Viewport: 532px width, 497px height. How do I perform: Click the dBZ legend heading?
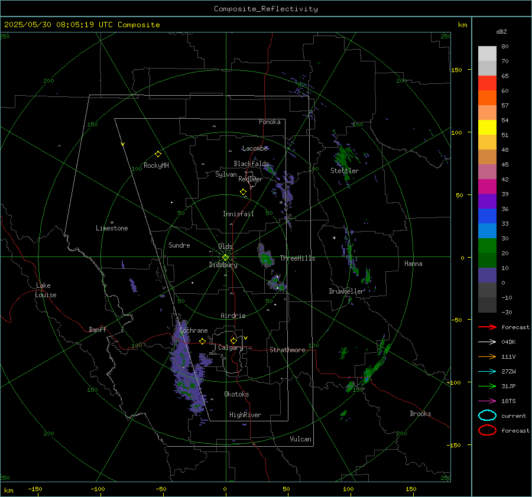(501, 31)
